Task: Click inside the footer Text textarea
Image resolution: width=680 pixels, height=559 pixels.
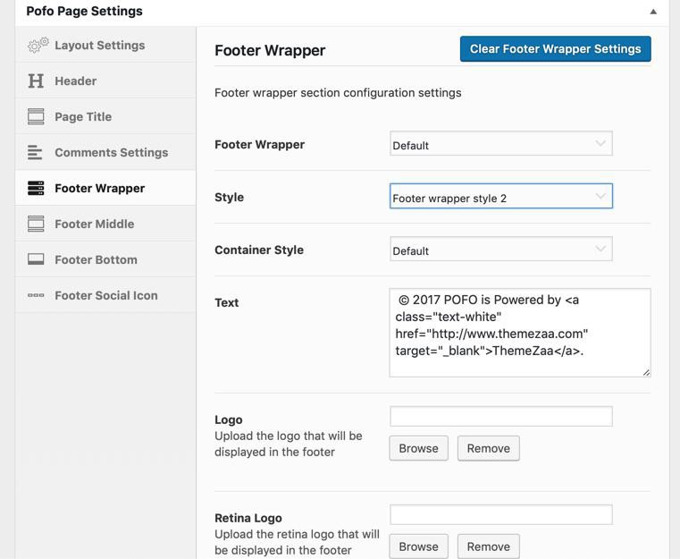Action: coord(519,333)
